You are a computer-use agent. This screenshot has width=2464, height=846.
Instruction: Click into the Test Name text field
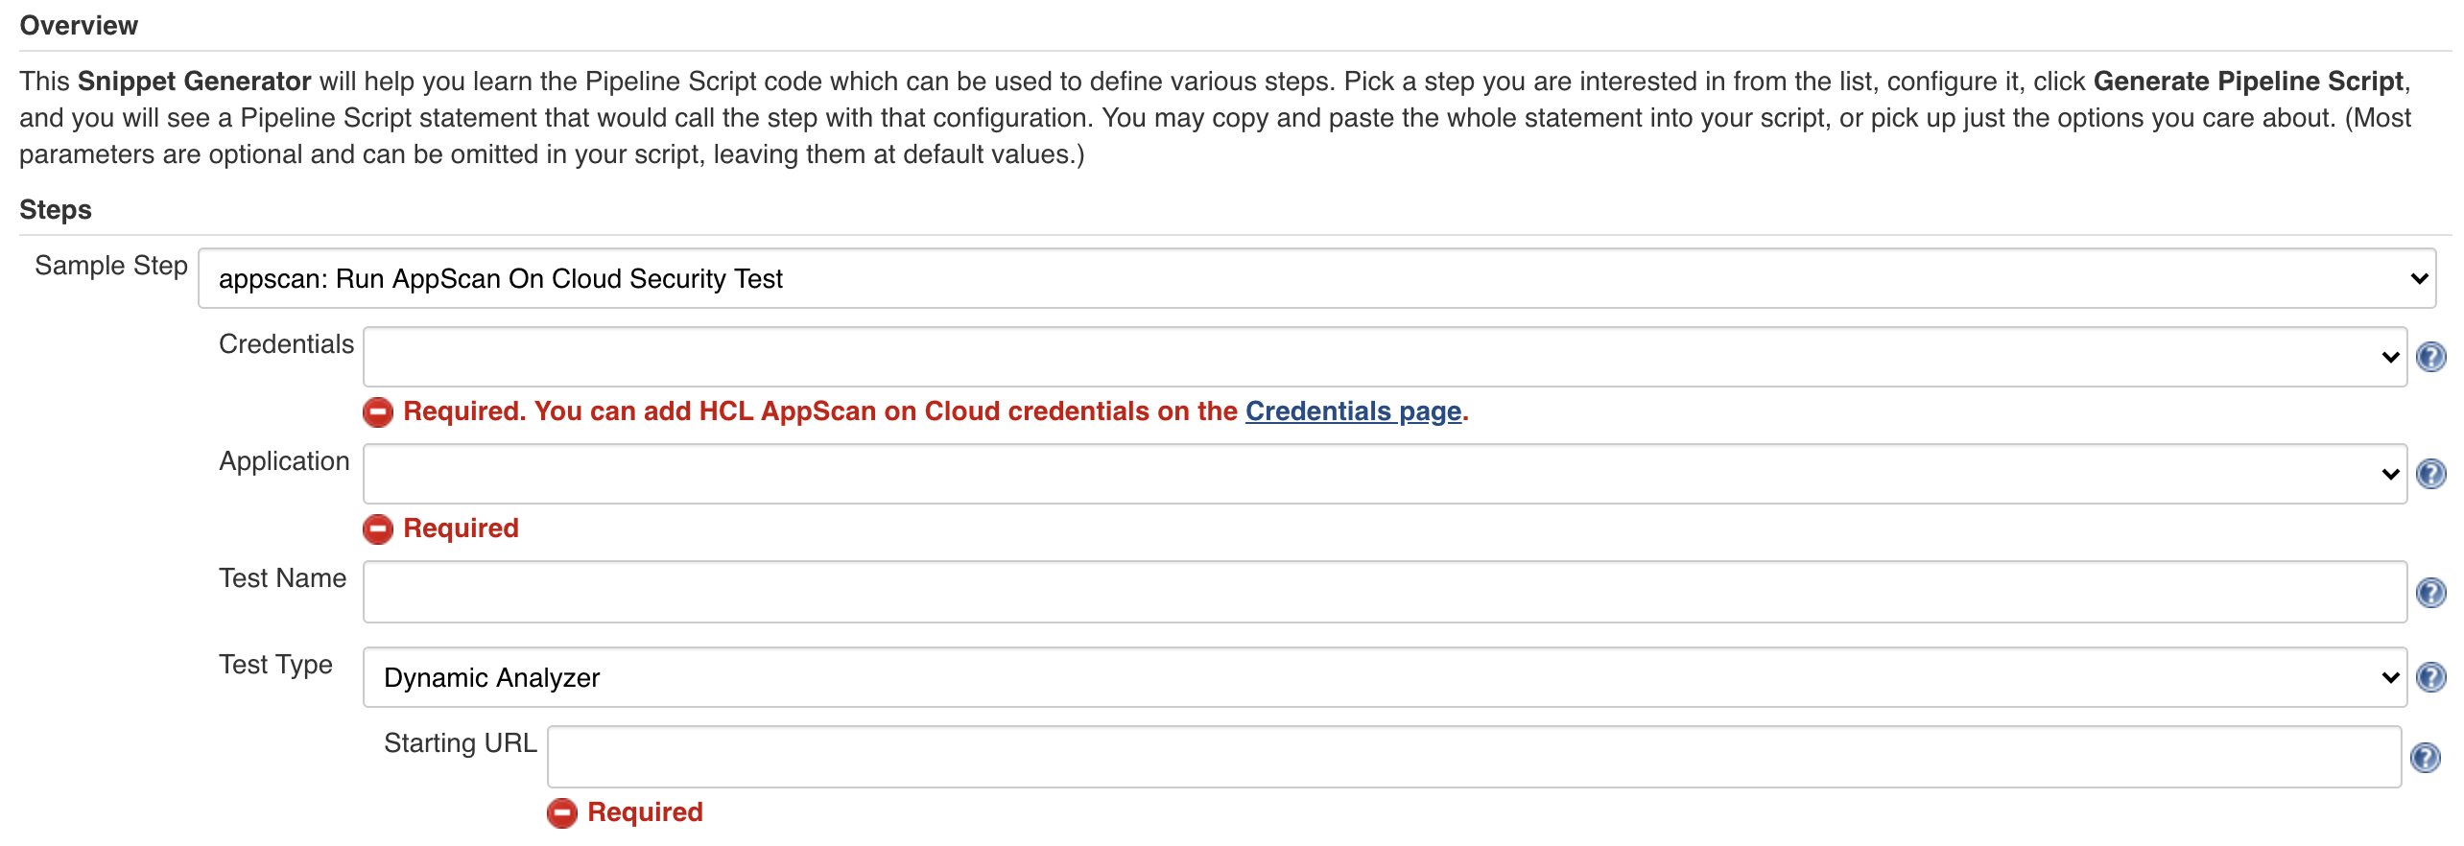1384,593
